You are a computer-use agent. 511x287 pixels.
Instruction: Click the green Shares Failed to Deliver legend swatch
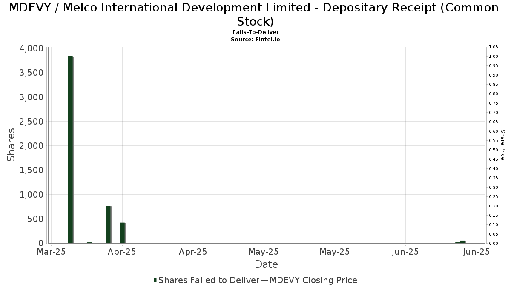pos(155,280)
